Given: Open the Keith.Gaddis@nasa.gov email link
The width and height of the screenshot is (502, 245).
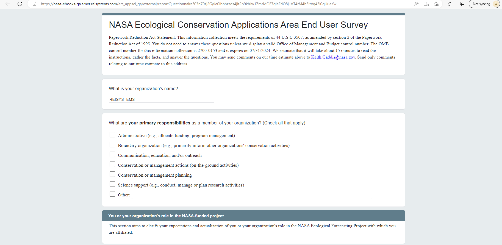Looking at the screenshot, I should click(x=333, y=57).
